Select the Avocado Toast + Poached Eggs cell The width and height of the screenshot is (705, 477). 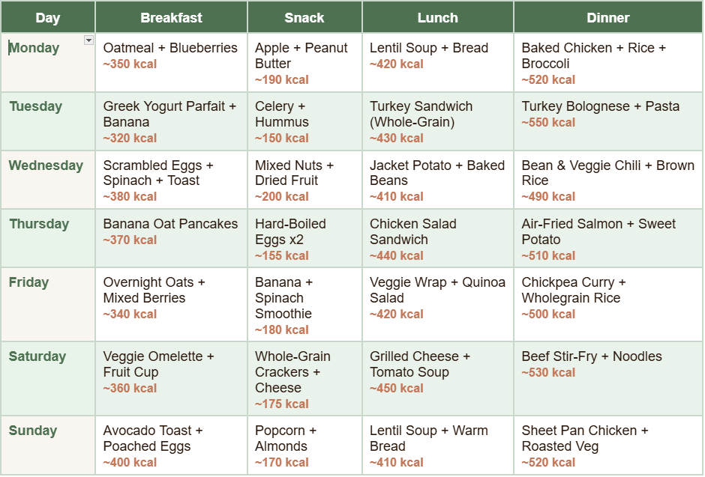(x=171, y=446)
